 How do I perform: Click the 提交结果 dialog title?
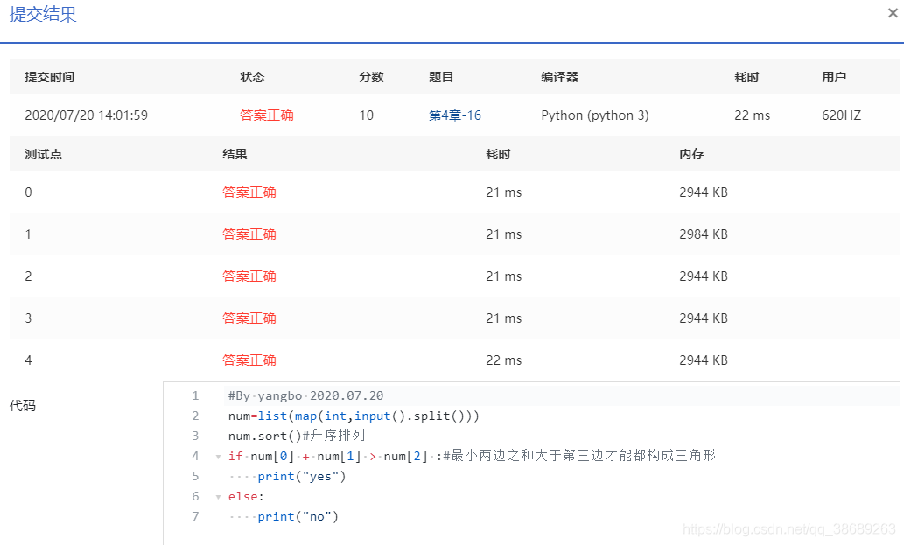(x=43, y=14)
